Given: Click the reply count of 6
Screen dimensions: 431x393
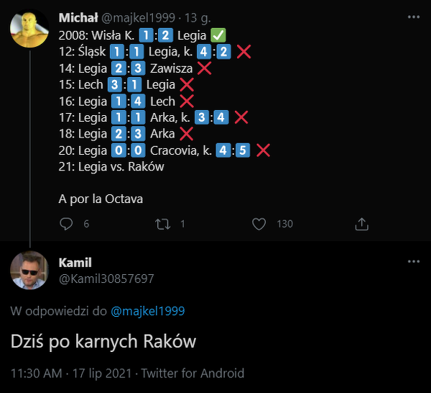Looking at the screenshot, I should click(86, 224).
